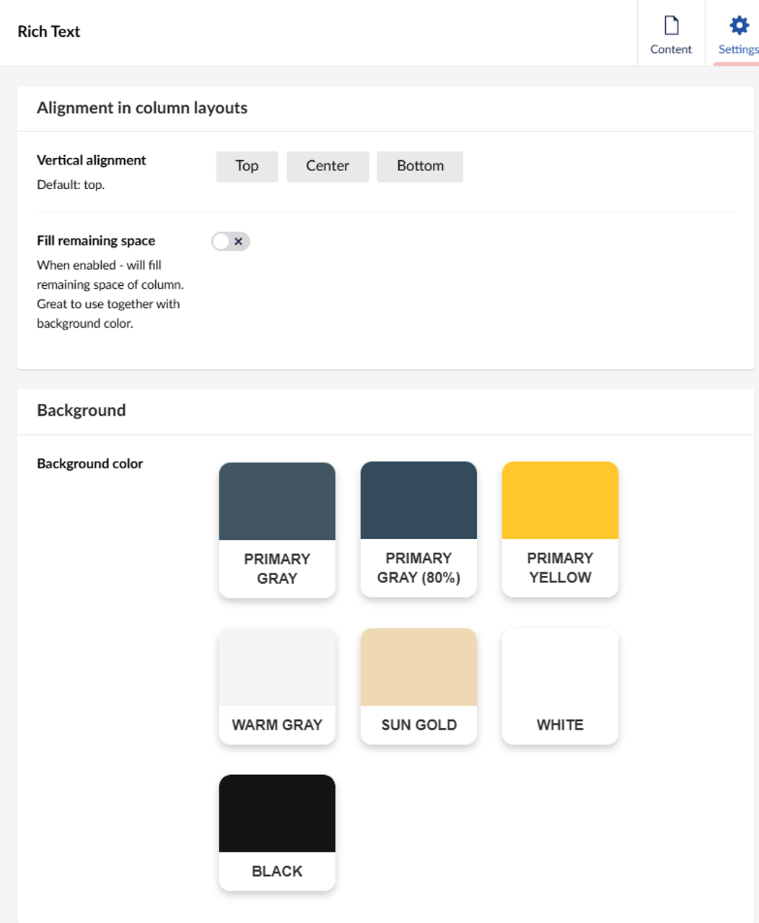Select the Warm Gray color swatch
The width and height of the screenshot is (759, 923).
pyautogui.click(x=277, y=686)
